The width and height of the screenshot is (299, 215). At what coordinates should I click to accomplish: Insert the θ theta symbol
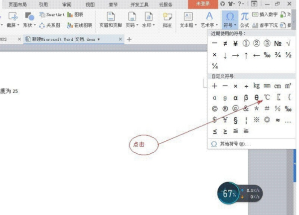[x=257, y=98]
